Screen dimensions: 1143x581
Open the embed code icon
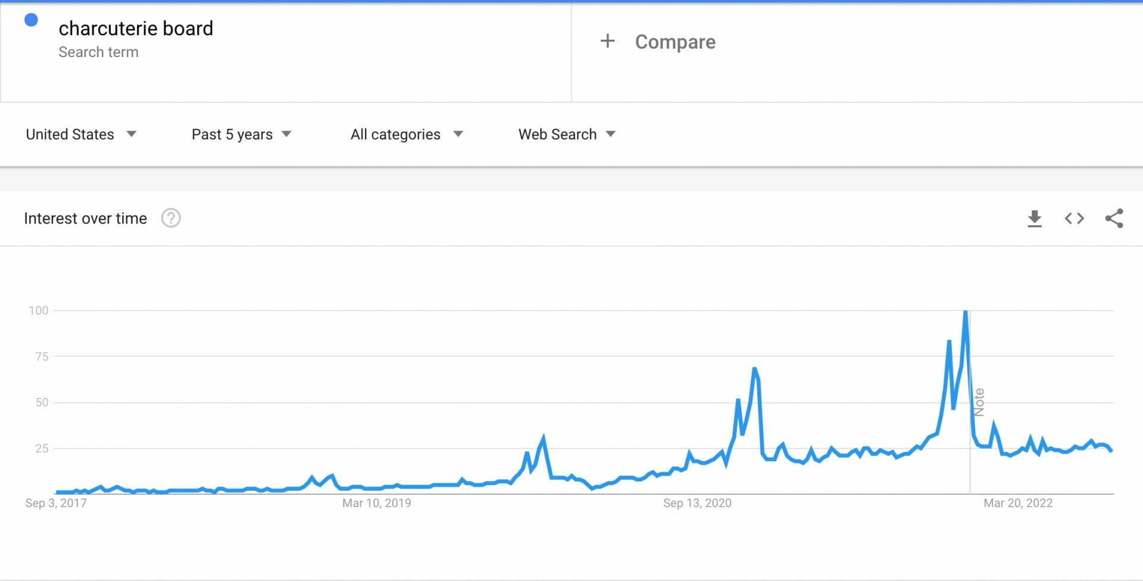(1074, 219)
